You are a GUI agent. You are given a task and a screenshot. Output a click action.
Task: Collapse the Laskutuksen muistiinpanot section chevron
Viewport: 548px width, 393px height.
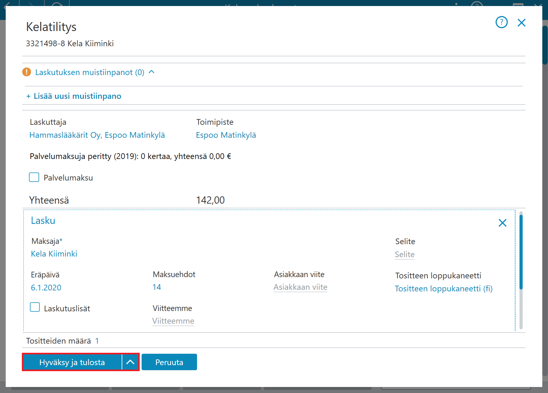152,72
